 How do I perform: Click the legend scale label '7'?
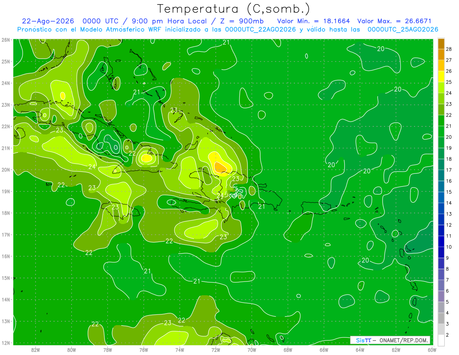pos(447,280)
